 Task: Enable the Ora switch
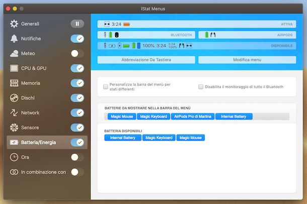(78, 157)
